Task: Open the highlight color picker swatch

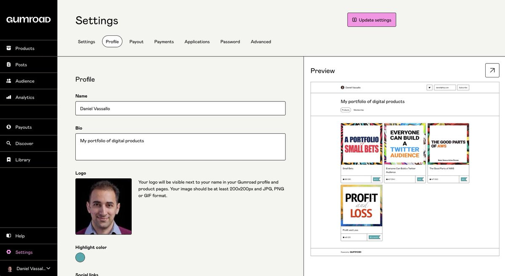Action: tap(80, 257)
